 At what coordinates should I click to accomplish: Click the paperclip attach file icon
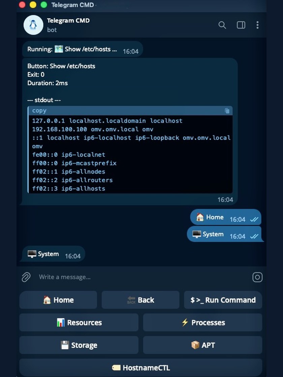(26, 277)
